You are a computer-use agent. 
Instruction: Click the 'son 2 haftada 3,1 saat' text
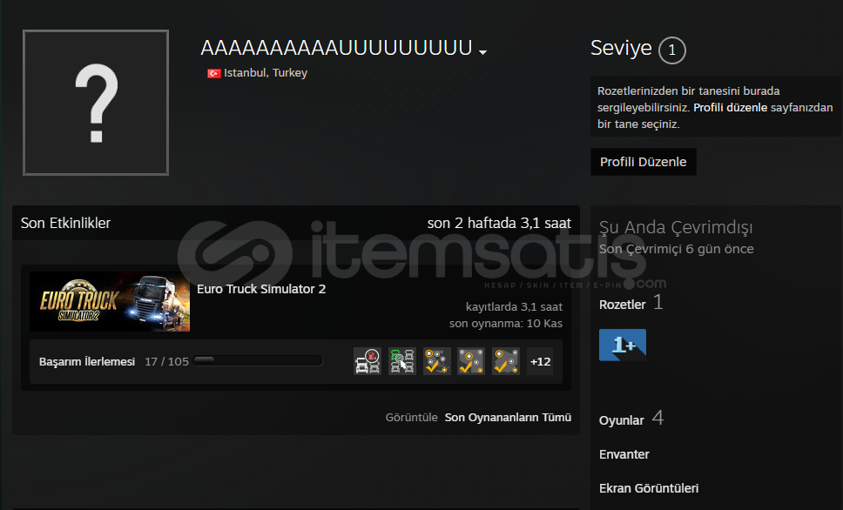[499, 223]
